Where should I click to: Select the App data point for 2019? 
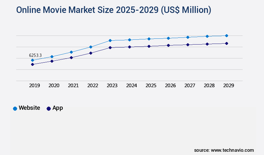click(x=32, y=64)
